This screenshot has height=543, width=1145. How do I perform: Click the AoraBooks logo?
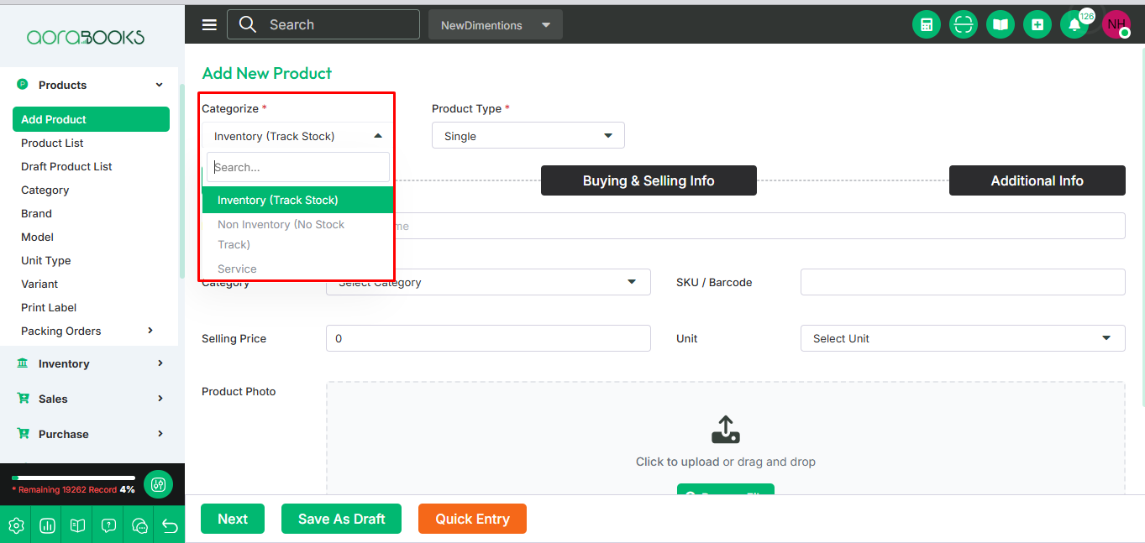(x=86, y=37)
